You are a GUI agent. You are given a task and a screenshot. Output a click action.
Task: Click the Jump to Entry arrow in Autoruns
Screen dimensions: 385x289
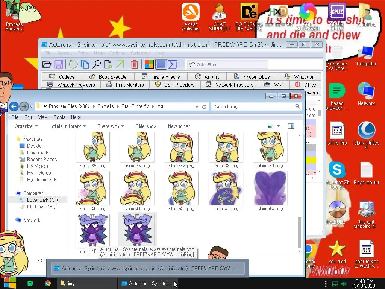point(120,65)
